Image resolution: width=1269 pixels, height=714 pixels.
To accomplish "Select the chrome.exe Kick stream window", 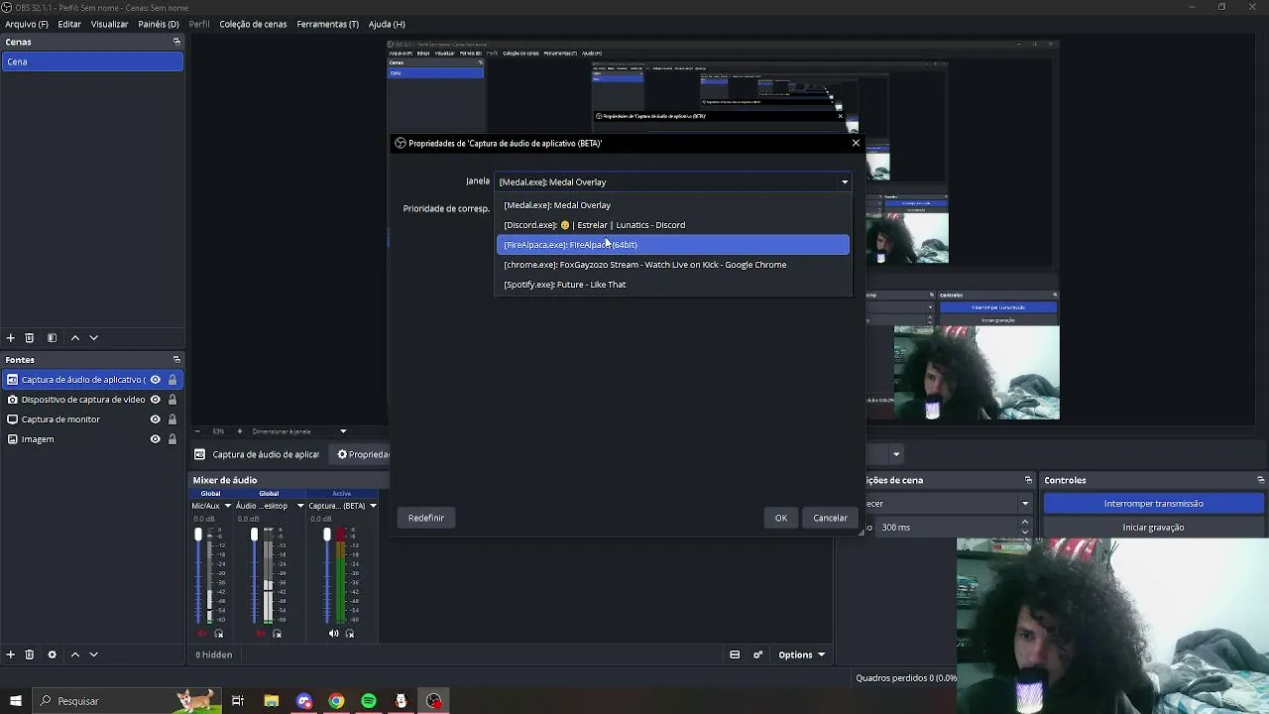I will pos(673,265).
